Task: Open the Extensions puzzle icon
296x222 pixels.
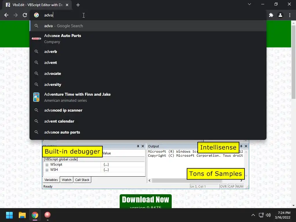Action: click(271, 15)
